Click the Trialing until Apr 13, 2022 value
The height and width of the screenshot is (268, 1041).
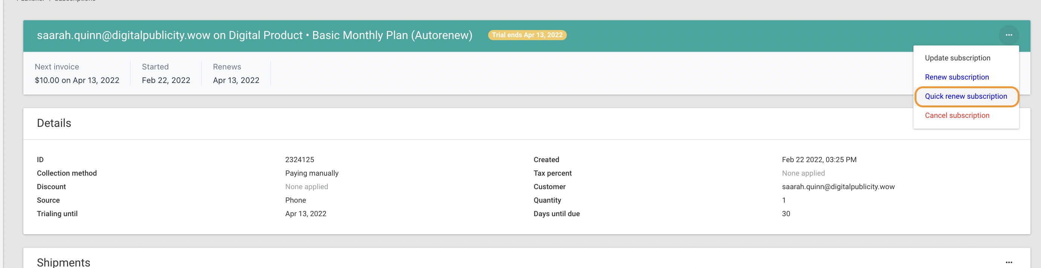[306, 214]
